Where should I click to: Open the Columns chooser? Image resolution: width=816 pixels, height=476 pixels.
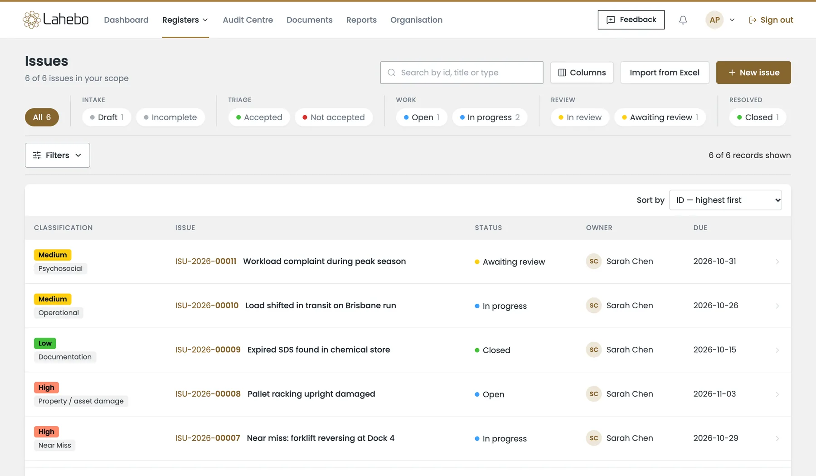pos(582,73)
